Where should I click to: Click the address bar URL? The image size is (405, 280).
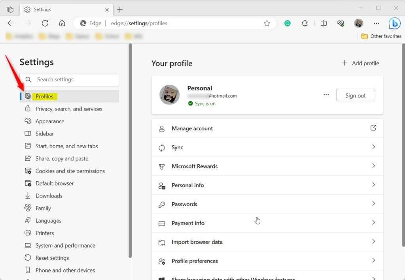point(139,23)
